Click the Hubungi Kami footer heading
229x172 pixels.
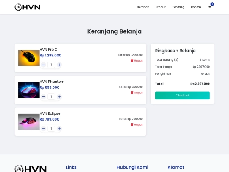tap(132, 167)
